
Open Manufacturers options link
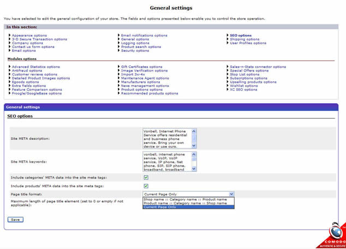coord(141,82)
